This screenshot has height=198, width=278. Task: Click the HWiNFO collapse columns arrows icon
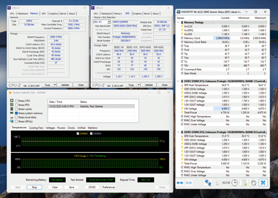point(189,183)
